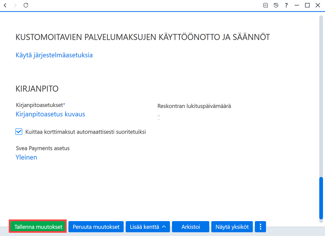
Task: Go back with the left arrow icon
Action: tap(5, 6)
